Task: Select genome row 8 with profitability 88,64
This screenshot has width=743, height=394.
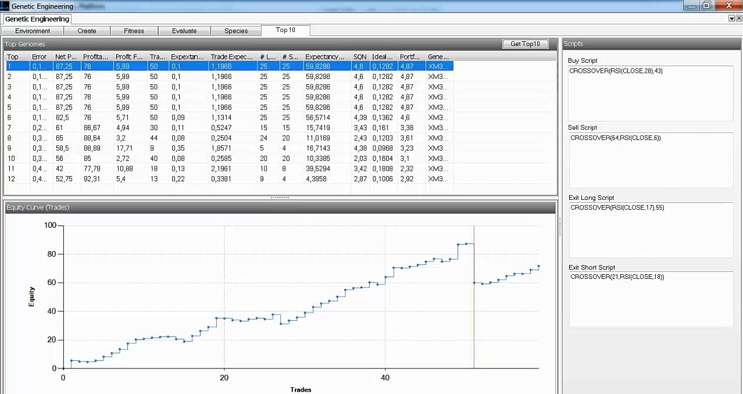Action: pos(229,138)
